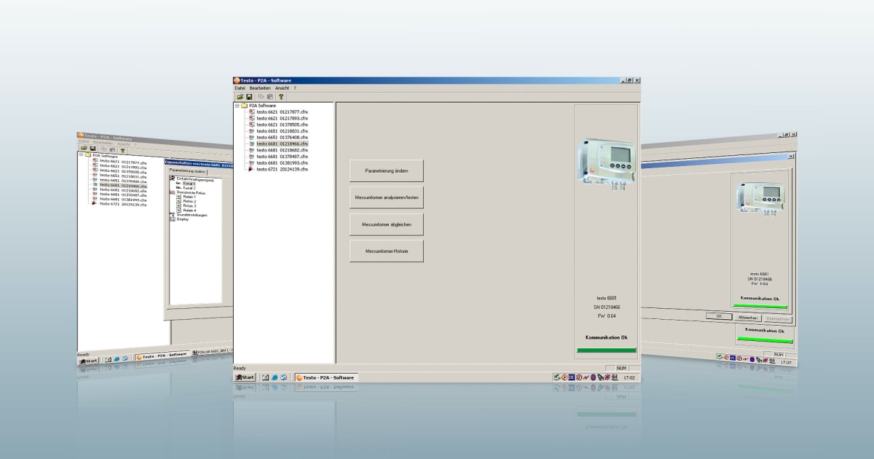Click the Grundeinstellungen icon in the properties dialog

pos(172,214)
